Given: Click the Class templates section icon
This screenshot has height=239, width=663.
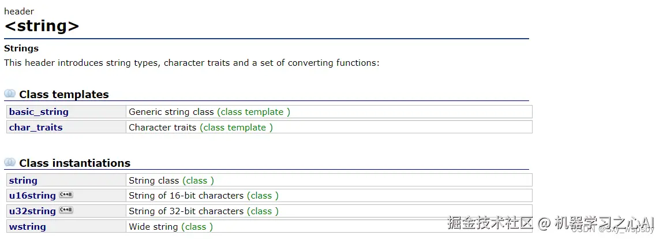Looking at the screenshot, I should point(10,94).
